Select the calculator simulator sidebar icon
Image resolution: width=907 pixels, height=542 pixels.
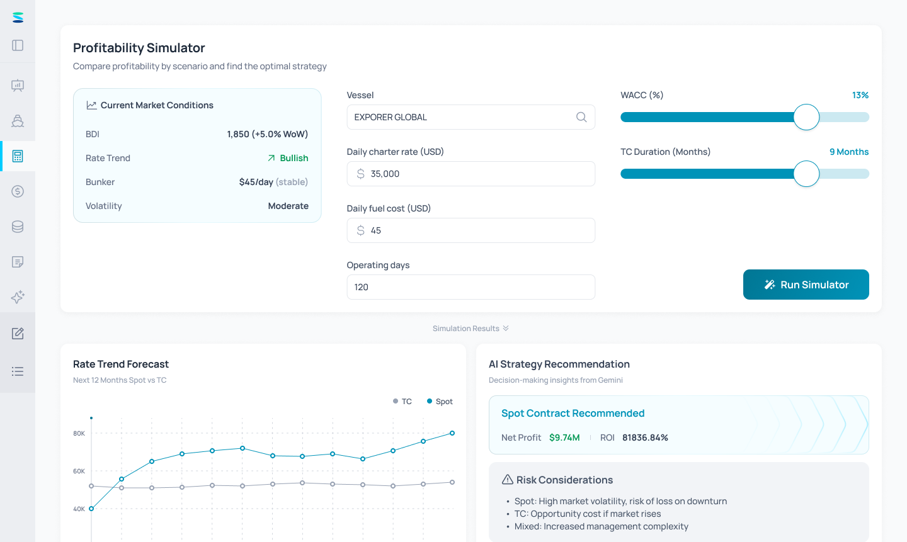point(18,156)
